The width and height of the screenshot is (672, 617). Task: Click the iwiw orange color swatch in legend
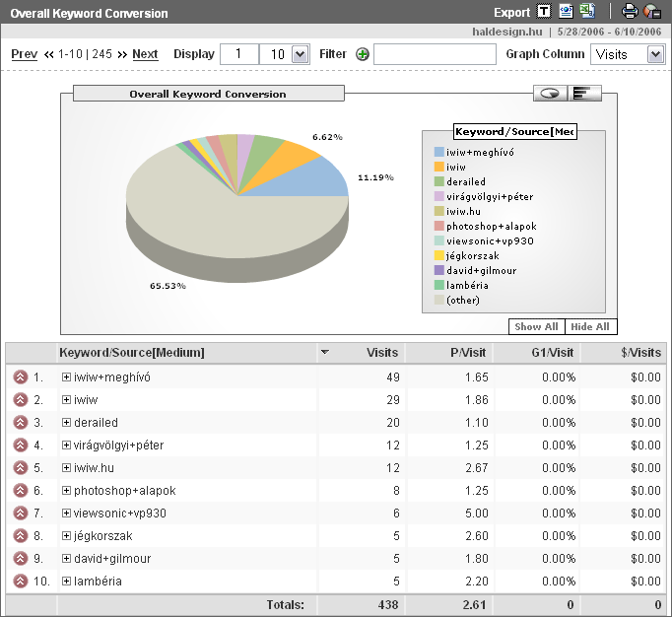438,167
